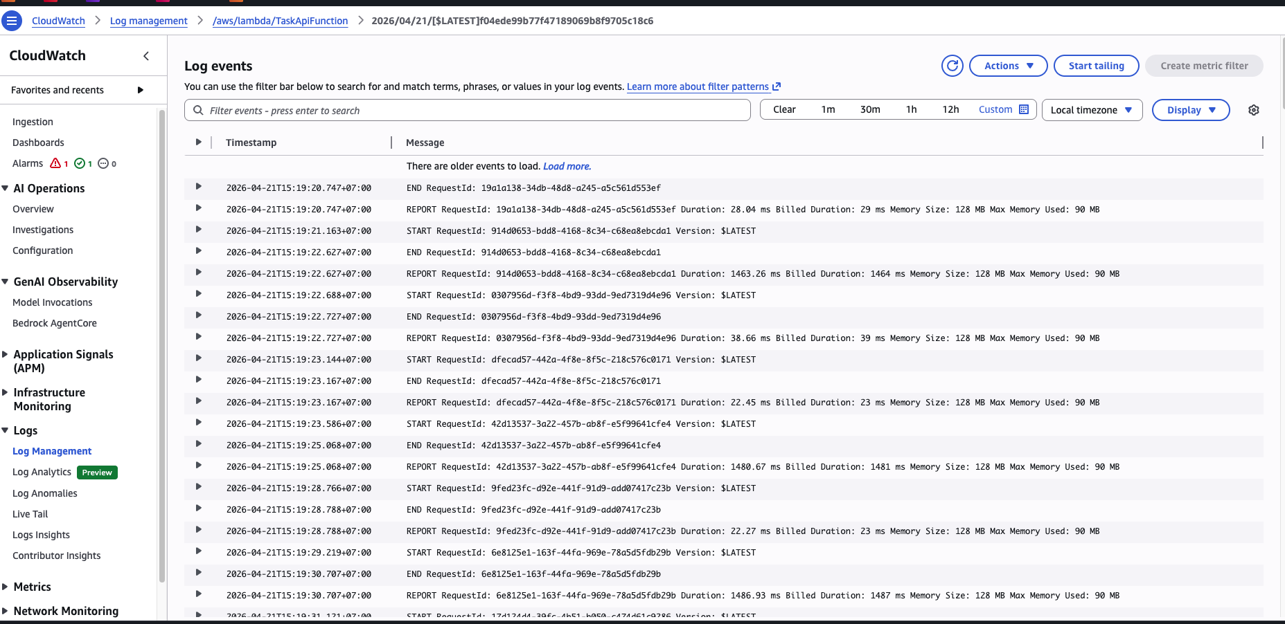Navigate to Live Tail in the sidebar
1285x624 pixels.
30,513
